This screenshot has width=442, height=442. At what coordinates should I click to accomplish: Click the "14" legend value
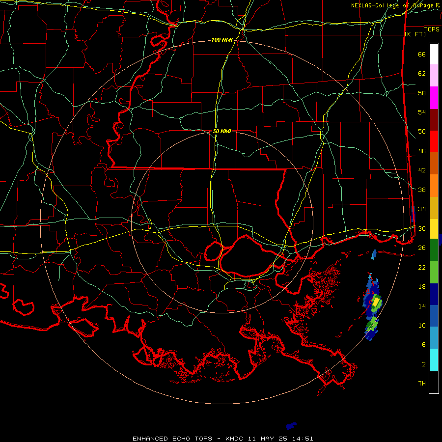pos(422,306)
